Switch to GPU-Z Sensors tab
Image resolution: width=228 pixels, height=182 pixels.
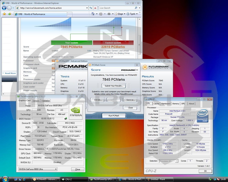36,101
